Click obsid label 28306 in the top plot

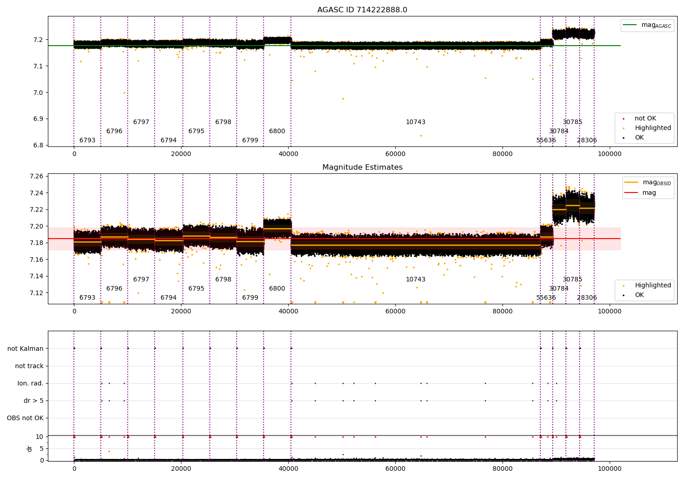click(587, 141)
